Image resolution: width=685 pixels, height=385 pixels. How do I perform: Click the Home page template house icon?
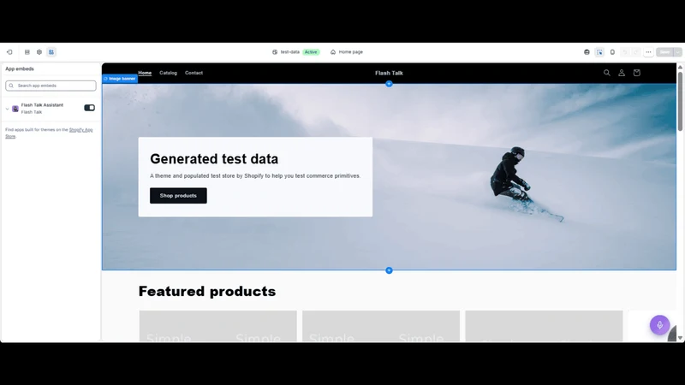tap(333, 52)
